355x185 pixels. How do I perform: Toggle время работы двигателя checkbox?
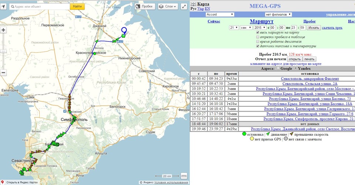tap(258, 41)
